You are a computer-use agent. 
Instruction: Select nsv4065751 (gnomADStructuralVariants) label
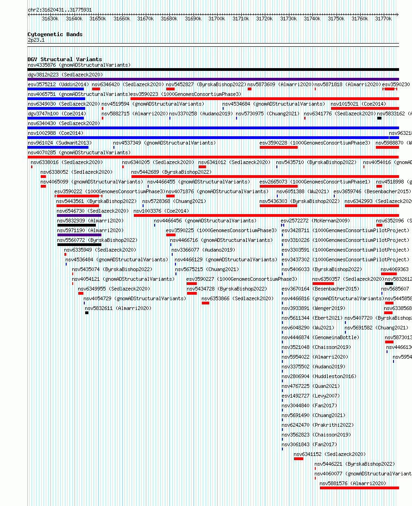point(79,94)
